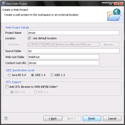Click the 'Directory' label text
Viewport: 125px width, 125px height.
pos(14,44)
